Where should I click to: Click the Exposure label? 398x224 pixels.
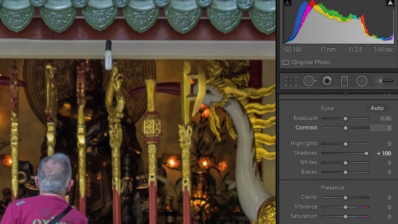[305, 118]
